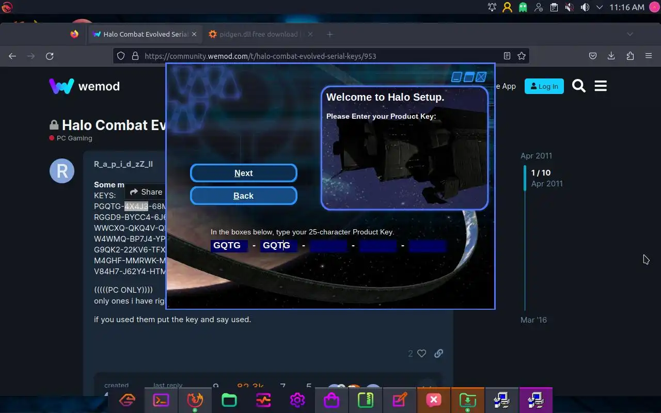Focus the first product key box

(x=229, y=246)
